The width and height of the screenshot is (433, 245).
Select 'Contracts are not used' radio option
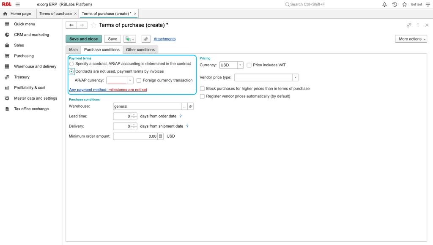(71, 71)
